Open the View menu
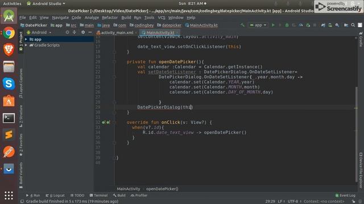Screen dimensions: 364x204 tap(44, 18)
